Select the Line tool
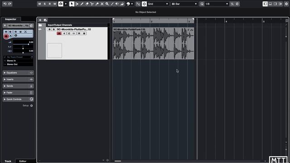The width and height of the screenshot is (290, 163). point(112,4)
